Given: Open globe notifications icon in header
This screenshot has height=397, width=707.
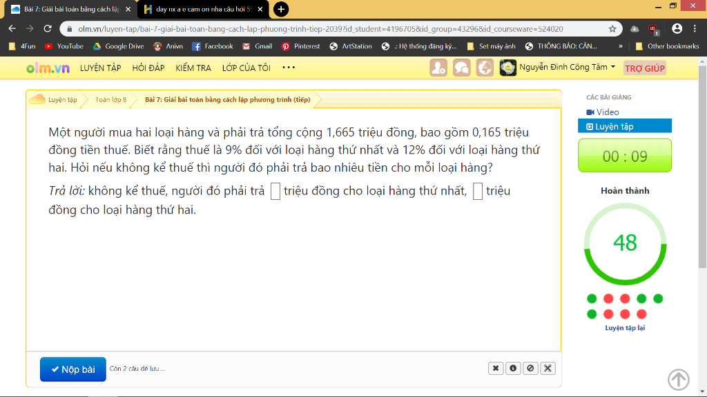Looking at the screenshot, I should point(485,68).
